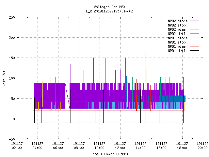The height and width of the screenshot is (157, 209).
Task: Select the 'NPD2 stop' legend label
Action: (x=177, y=25)
